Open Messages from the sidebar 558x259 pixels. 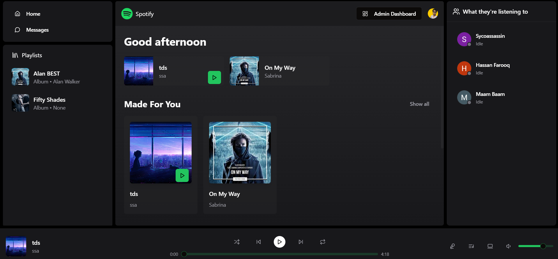point(58,30)
